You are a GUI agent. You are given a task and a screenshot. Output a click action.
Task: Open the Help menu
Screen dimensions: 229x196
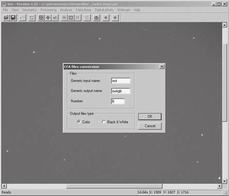click(137, 10)
